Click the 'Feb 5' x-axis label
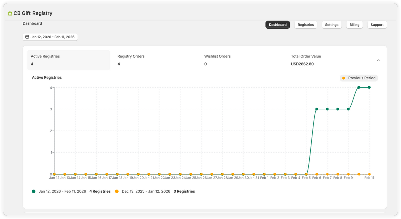The image size is (401, 219). coord(306,178)
